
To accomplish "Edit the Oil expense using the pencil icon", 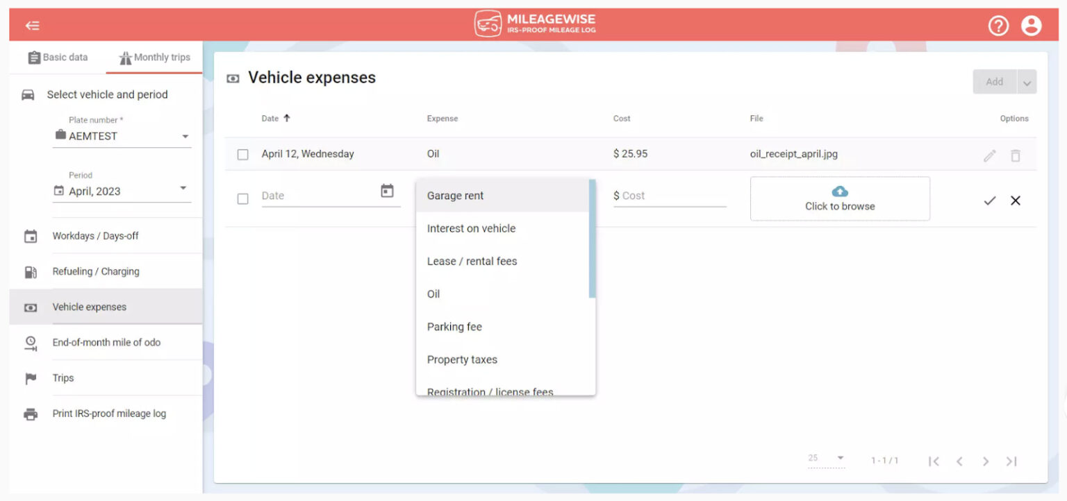I will pyautogui.click(x=989, y=154).
